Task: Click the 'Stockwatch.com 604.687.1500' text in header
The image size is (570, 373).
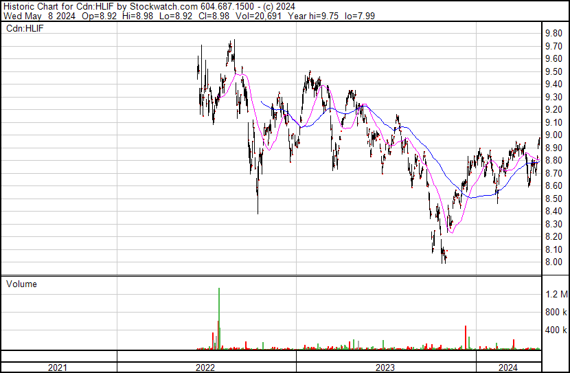Action: [192, 7]
